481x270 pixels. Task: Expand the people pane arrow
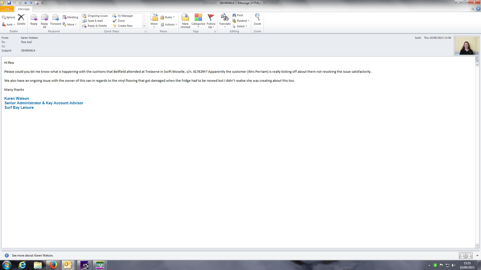tap(477, 255)
